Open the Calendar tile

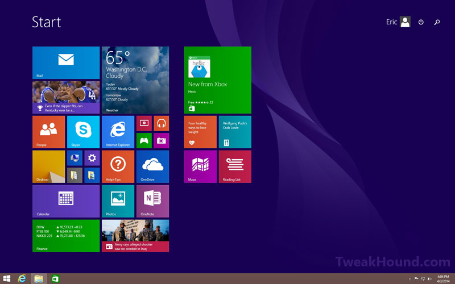coord(66,201)
